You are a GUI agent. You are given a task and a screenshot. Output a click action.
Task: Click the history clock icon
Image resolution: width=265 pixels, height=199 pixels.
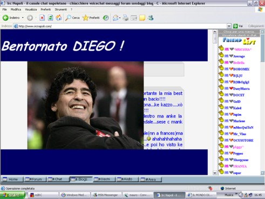(x=106, y=18)
